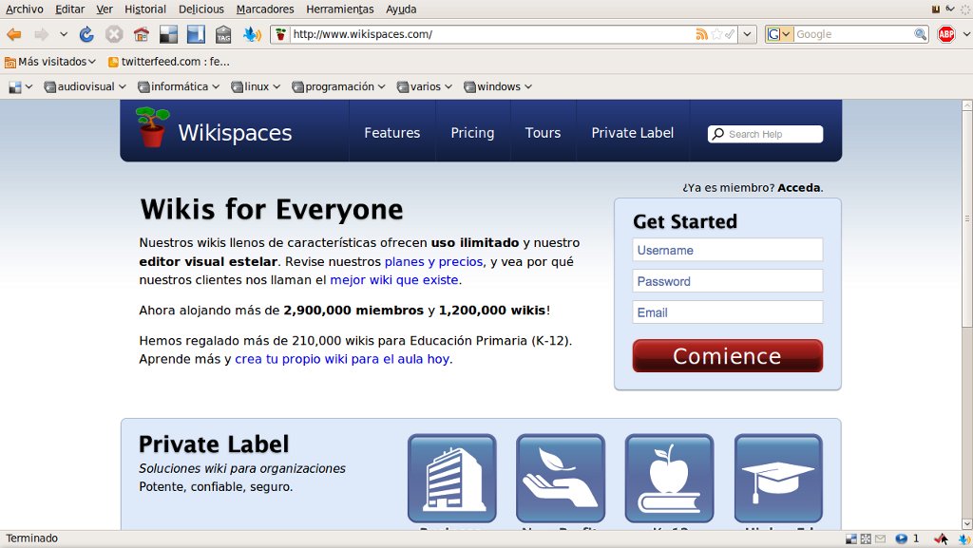Viewport: 973px width, 548px height.
Task: Click the browser Back arrow button
Action: (13, 35)
